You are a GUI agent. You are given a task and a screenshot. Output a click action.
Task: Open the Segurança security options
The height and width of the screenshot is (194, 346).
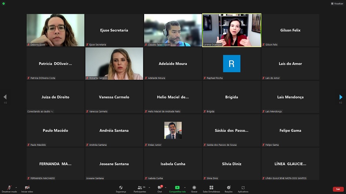click(121, 189)
